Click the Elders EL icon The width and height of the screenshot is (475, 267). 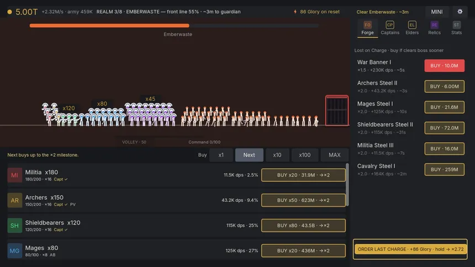[x=412, y=25]
